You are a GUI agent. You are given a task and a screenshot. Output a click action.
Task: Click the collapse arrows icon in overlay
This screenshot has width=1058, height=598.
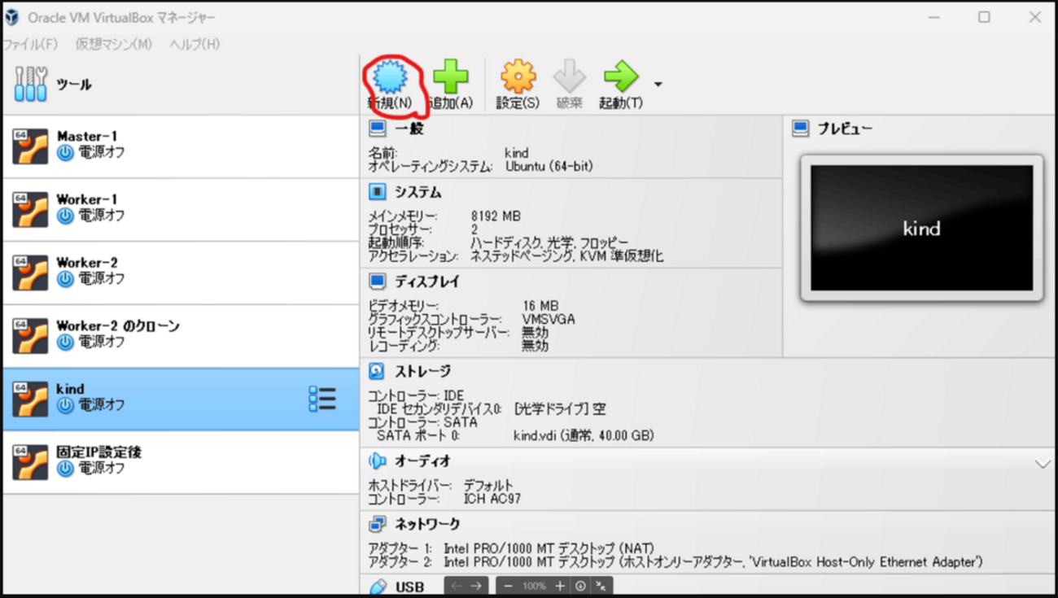601,586
